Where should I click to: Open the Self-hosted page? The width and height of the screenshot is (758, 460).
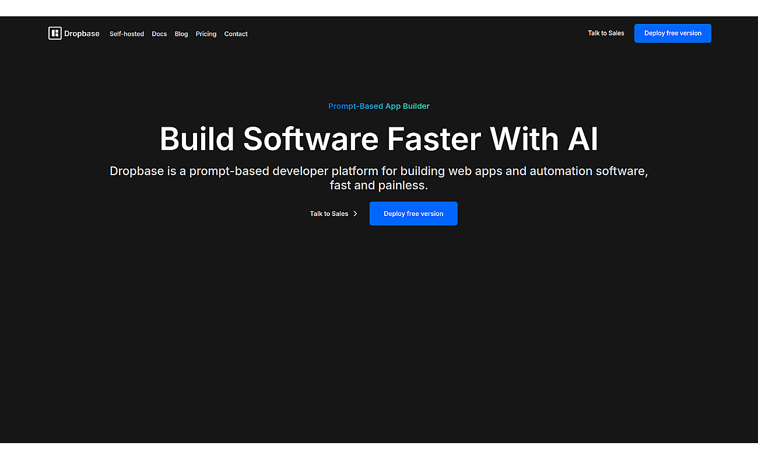pos(127,34)
